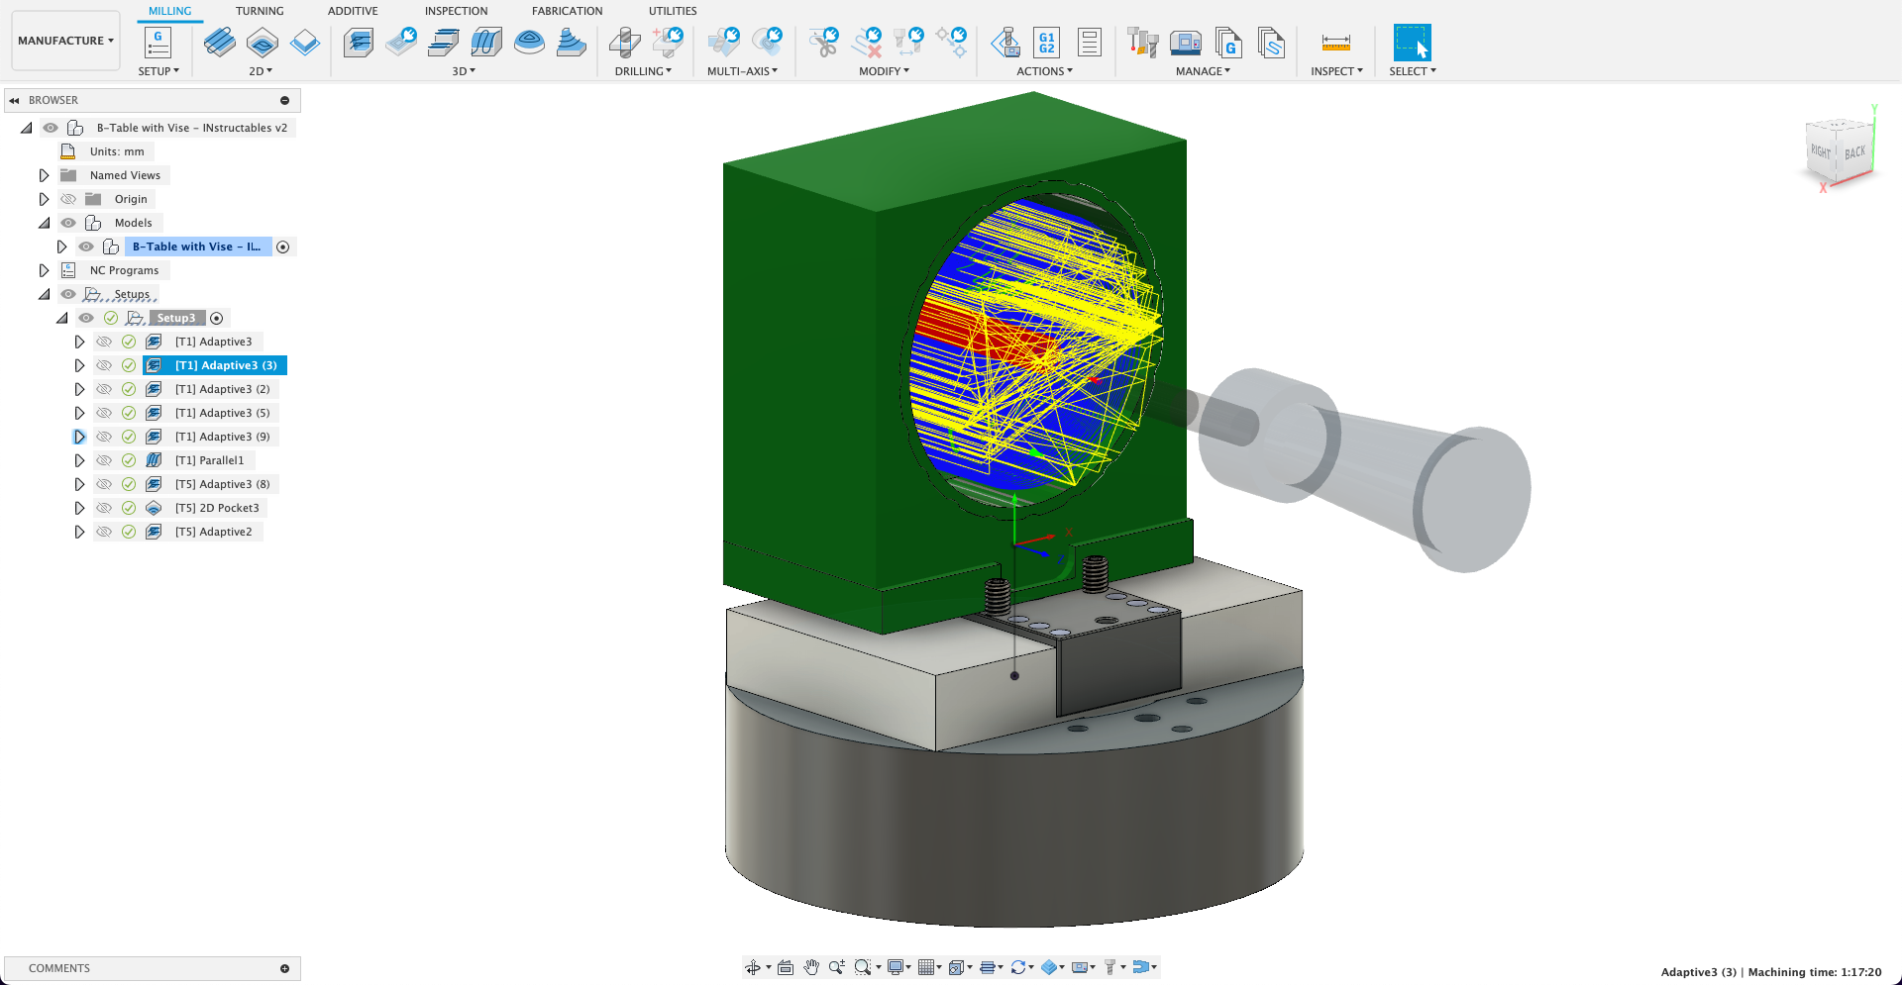Viewport: 1902px width, 985px height.
Task: Toggle visibility of Setup3
Action: [86, 318]
